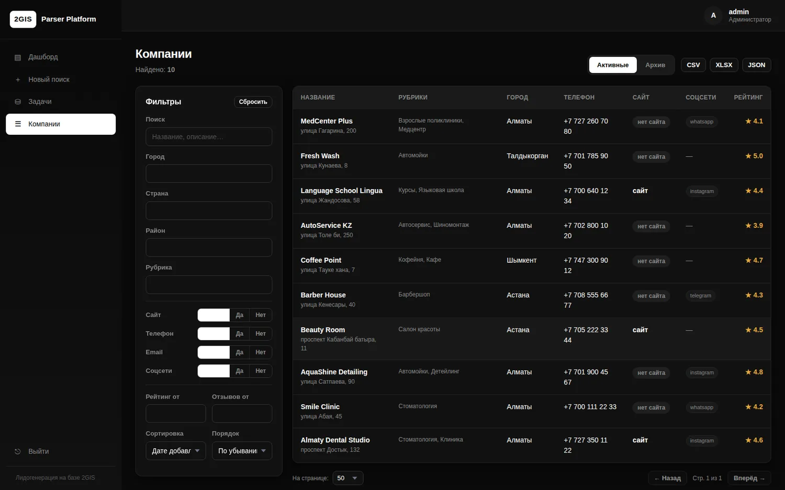Click the Шымкент city cell
This screenshot has width=785, height=490.
(522, 260)
